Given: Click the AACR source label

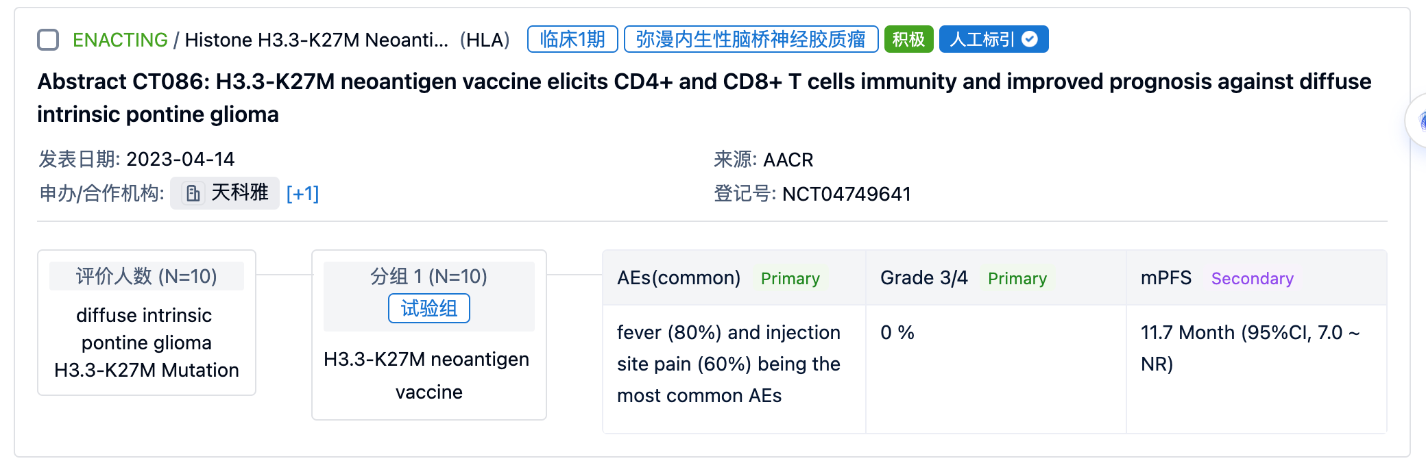Looking at the screenshot, I should click(788, 160).
